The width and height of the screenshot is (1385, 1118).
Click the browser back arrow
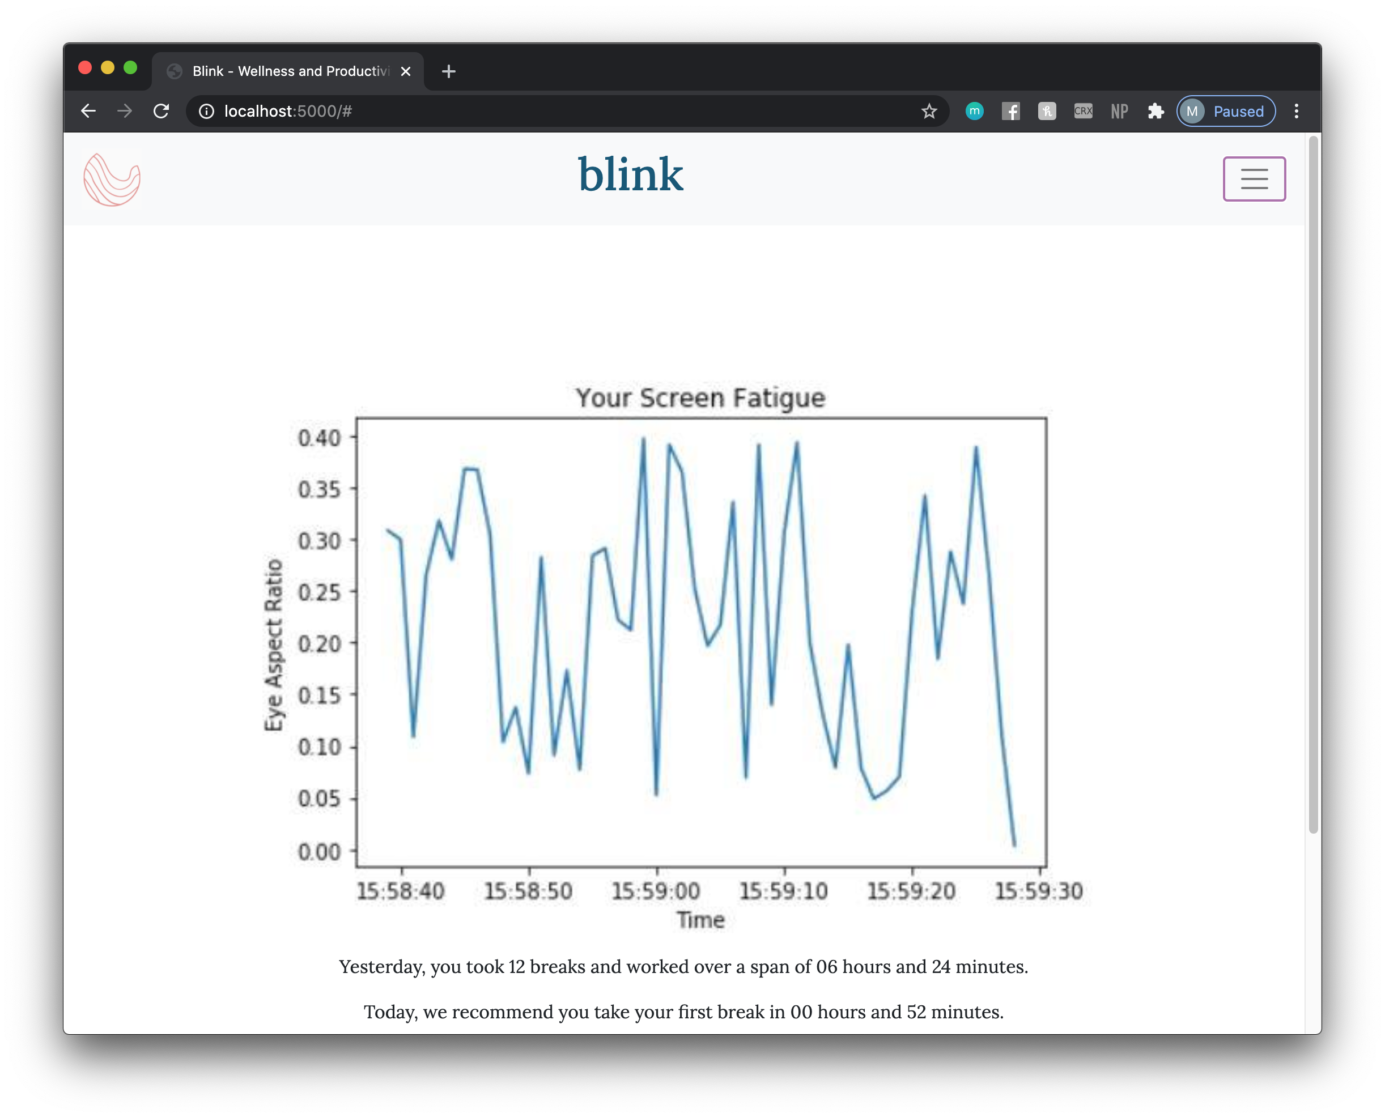click(x=88, y=112)
